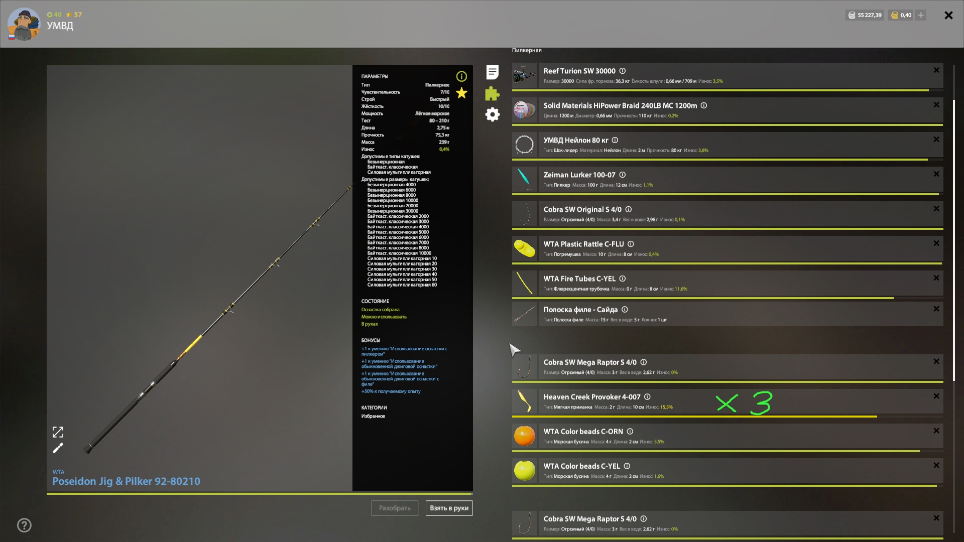Select the orange Color beads thumbnail

[524, 436]
